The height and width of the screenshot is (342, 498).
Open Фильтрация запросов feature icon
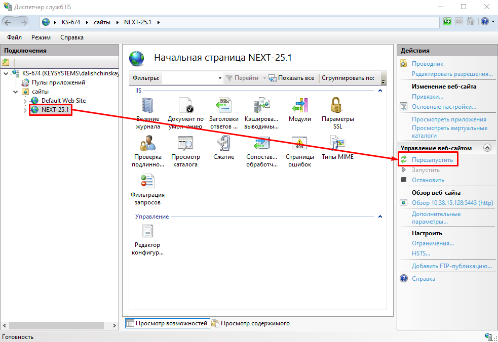(x=147, y=182)
